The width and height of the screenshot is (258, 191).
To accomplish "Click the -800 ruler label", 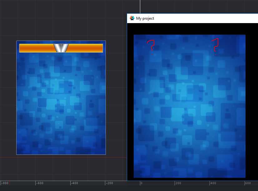I will [5, 183].
